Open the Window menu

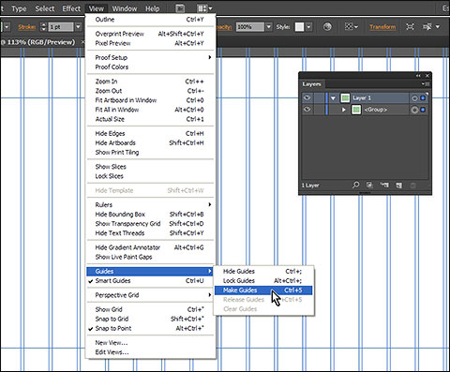pyautogui.click(x=125, y=8)
